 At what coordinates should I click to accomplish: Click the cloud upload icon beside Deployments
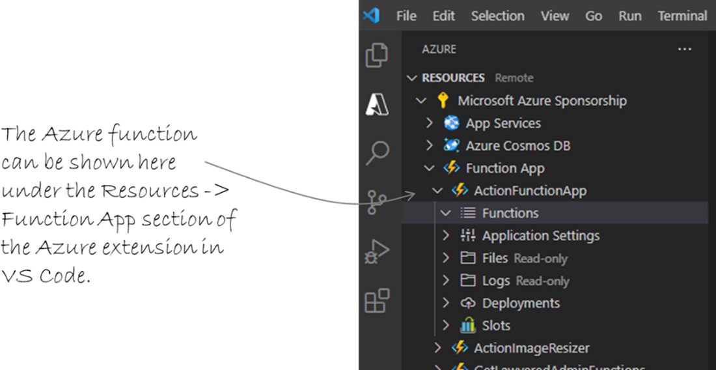(x=468, y=303)
